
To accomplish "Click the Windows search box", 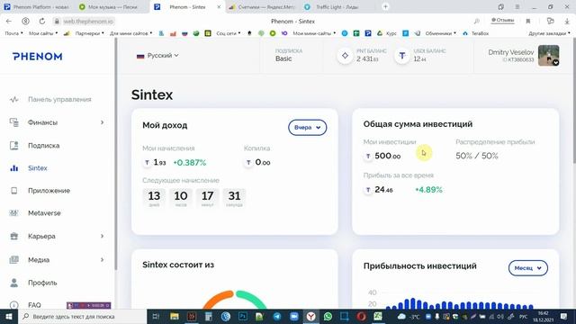I will 83,316.
